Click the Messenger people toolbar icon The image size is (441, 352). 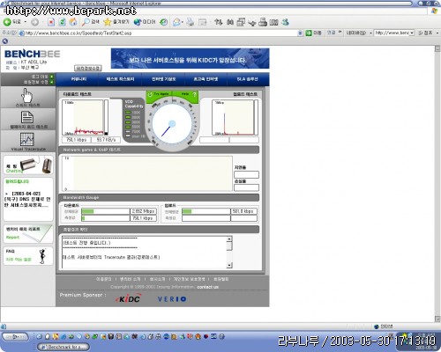285,22
